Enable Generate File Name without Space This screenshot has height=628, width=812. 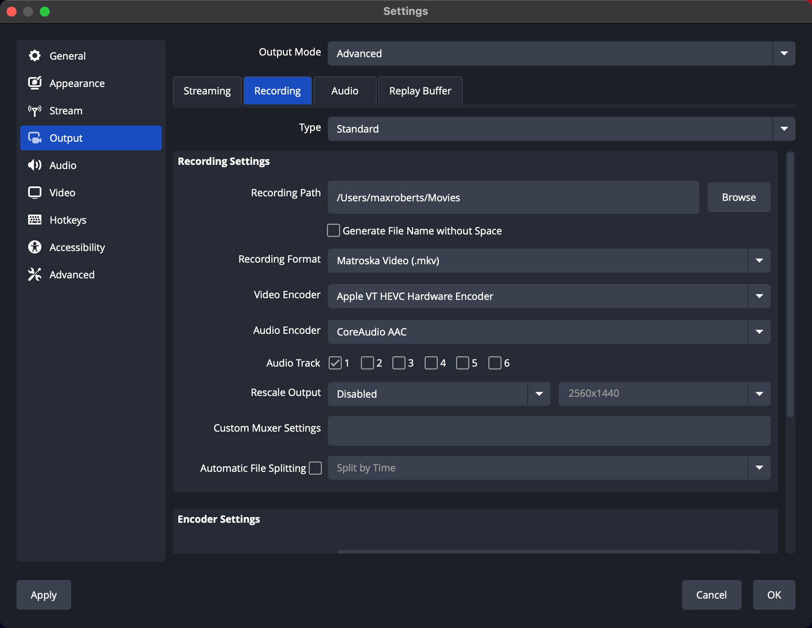coord(333,230)
